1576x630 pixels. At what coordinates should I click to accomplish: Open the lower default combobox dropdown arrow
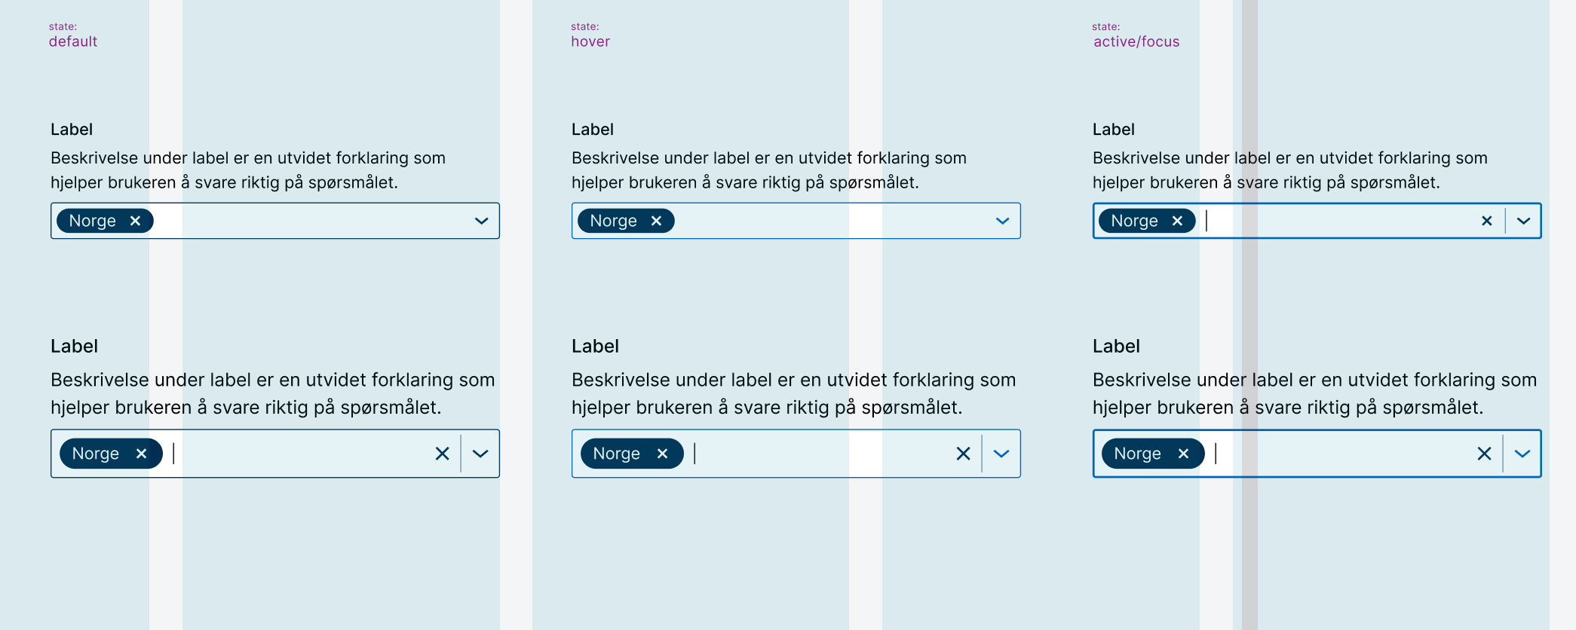[x=480, y=453]
